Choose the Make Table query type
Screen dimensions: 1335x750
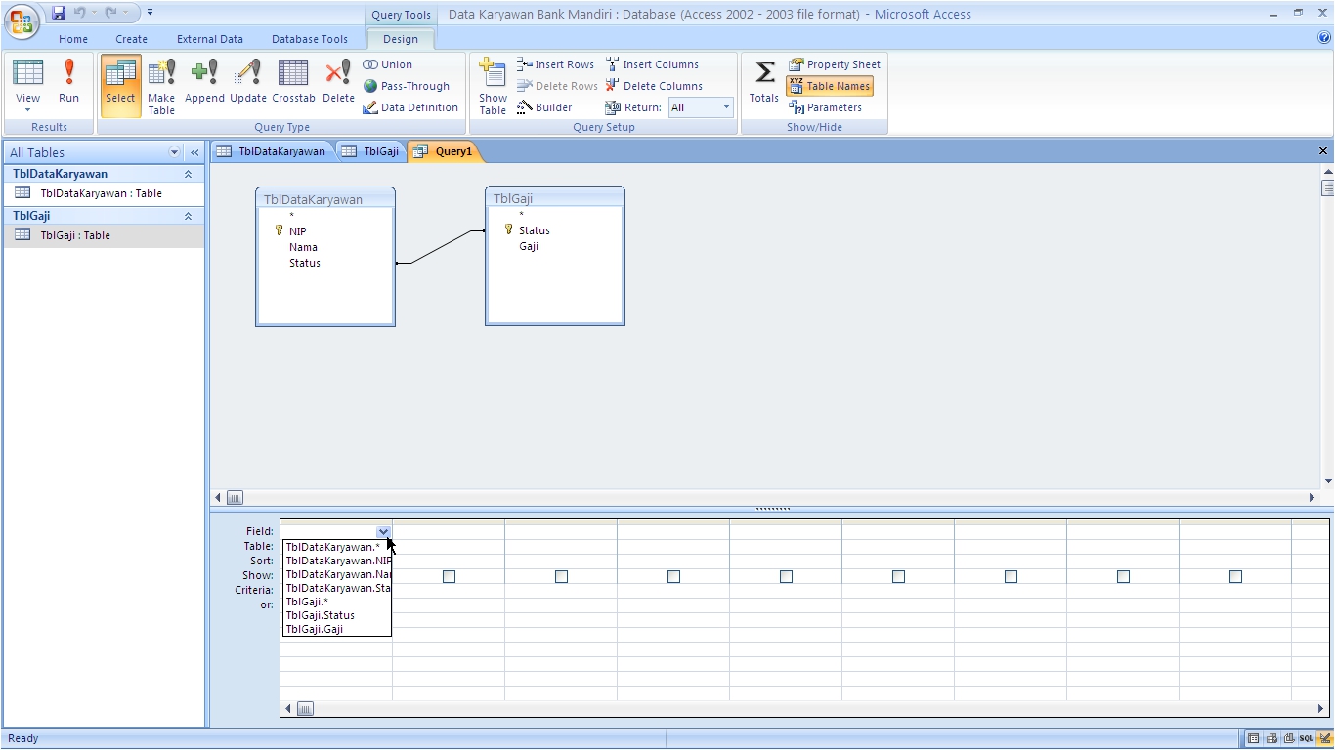point(161,86)
